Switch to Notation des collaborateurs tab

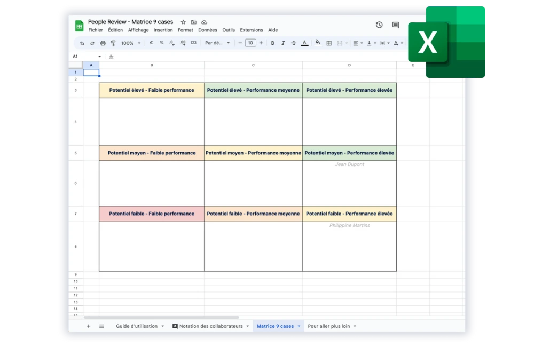tap(211, 326)
